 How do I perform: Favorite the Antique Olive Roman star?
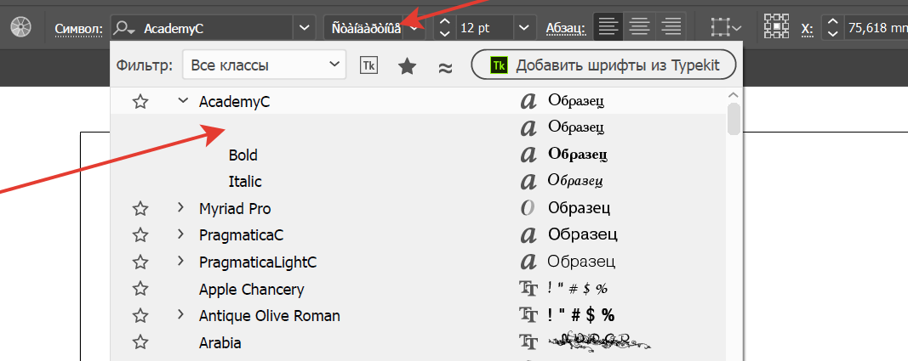click(x=140, y=316)
